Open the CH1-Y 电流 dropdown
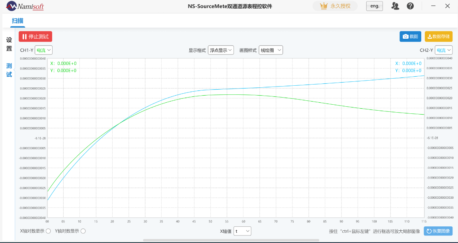 pos(43,50)
